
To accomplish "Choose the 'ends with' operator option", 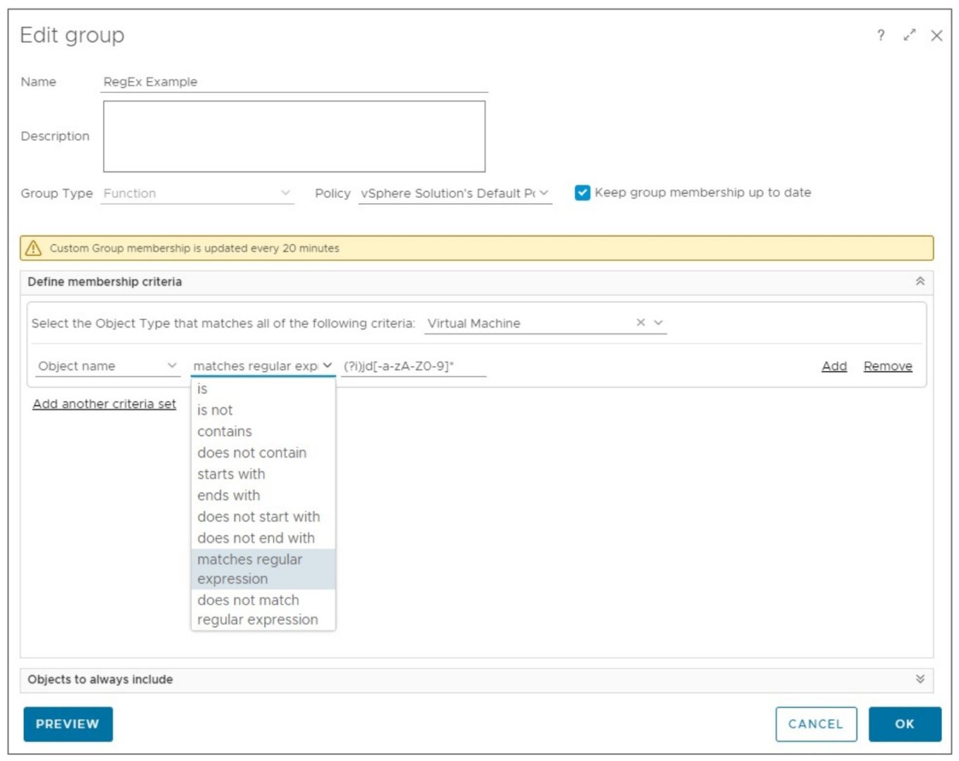I will [228, 495].
